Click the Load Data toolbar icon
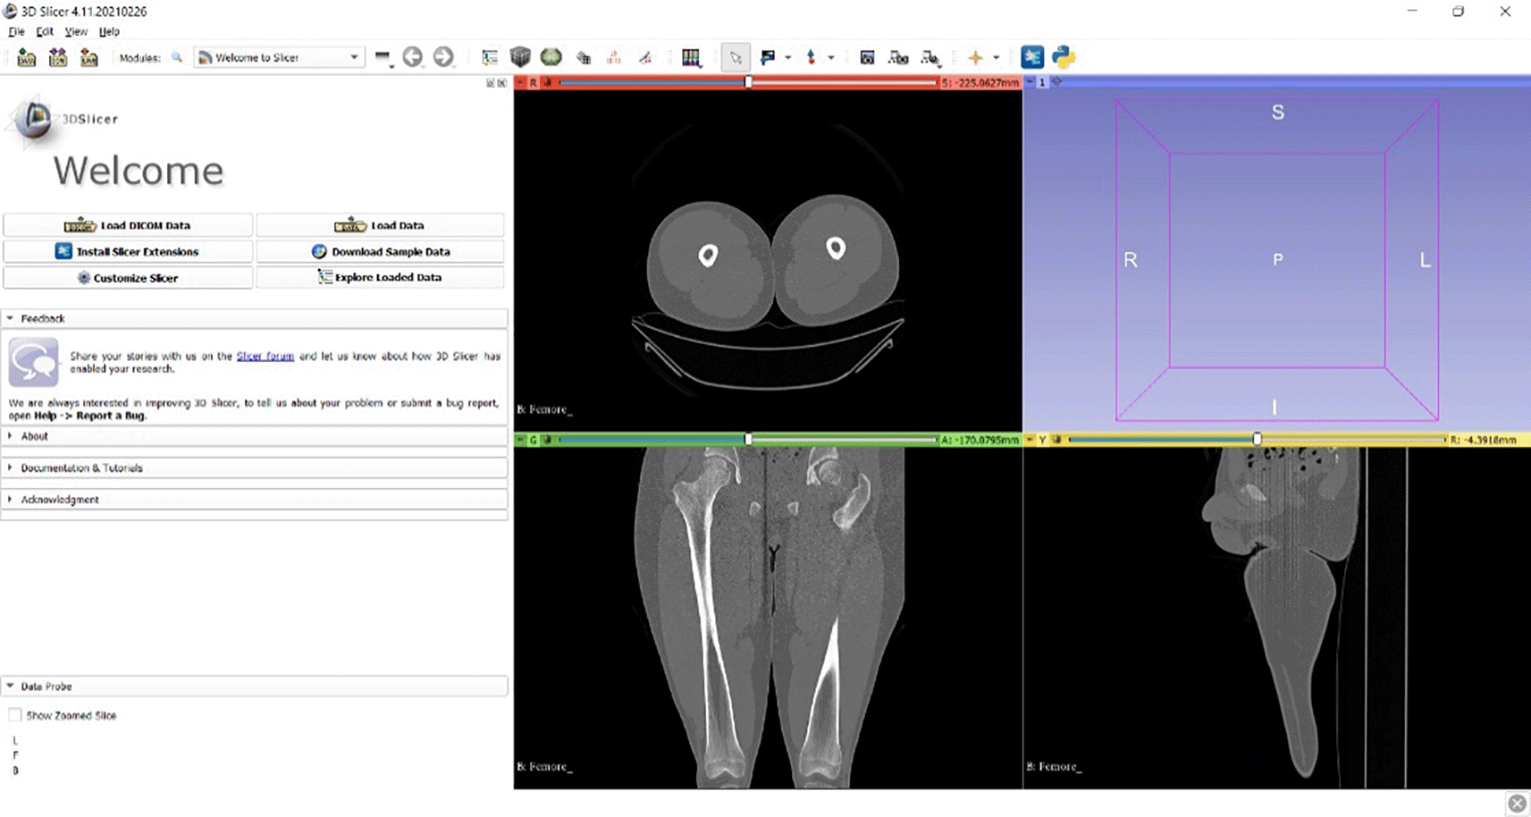This screenshot has height=817, width=1531. (27, 58)
